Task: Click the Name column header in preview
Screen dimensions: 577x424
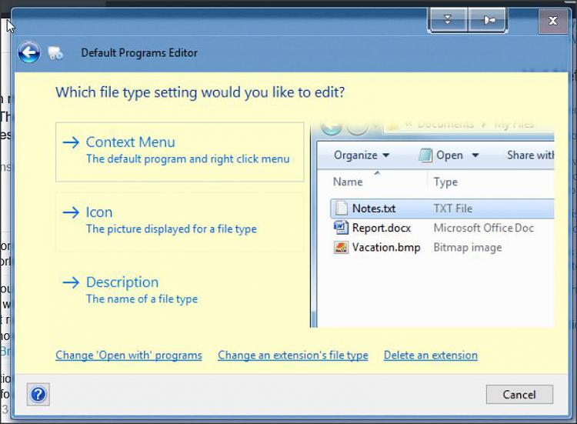Action: (x=348, y=182)
